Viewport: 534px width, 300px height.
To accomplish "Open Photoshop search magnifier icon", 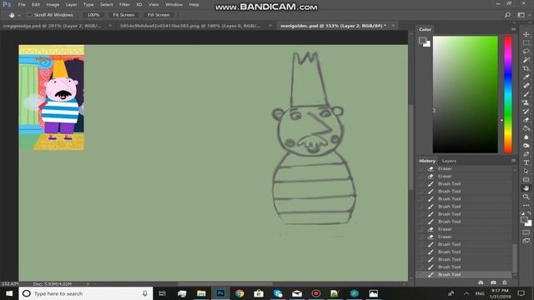I will click(507, 15).
